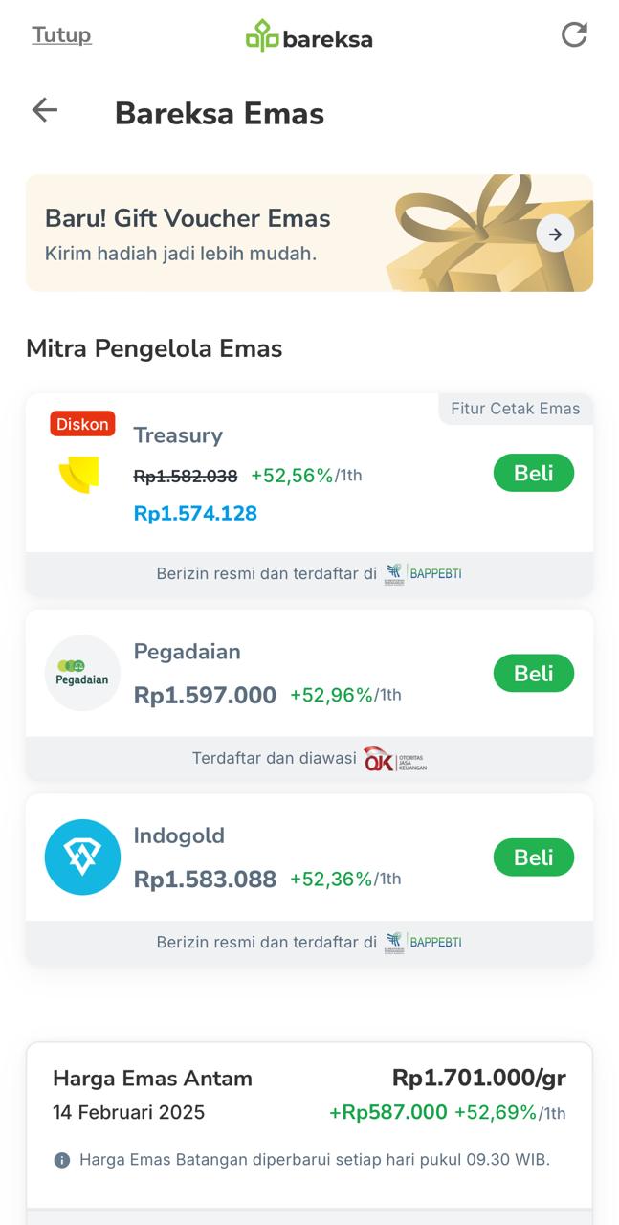
Task: Click the arrow on Gift Voucher banner
Action: pos(555,234)
